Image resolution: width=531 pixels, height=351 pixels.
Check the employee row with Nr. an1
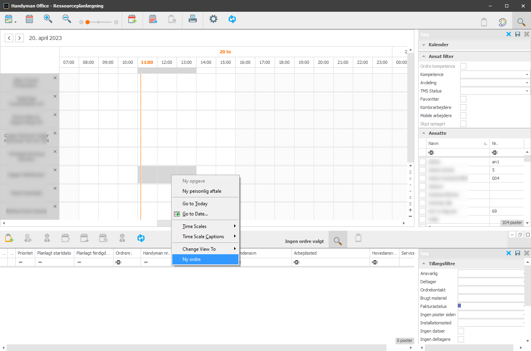[423, 162]
